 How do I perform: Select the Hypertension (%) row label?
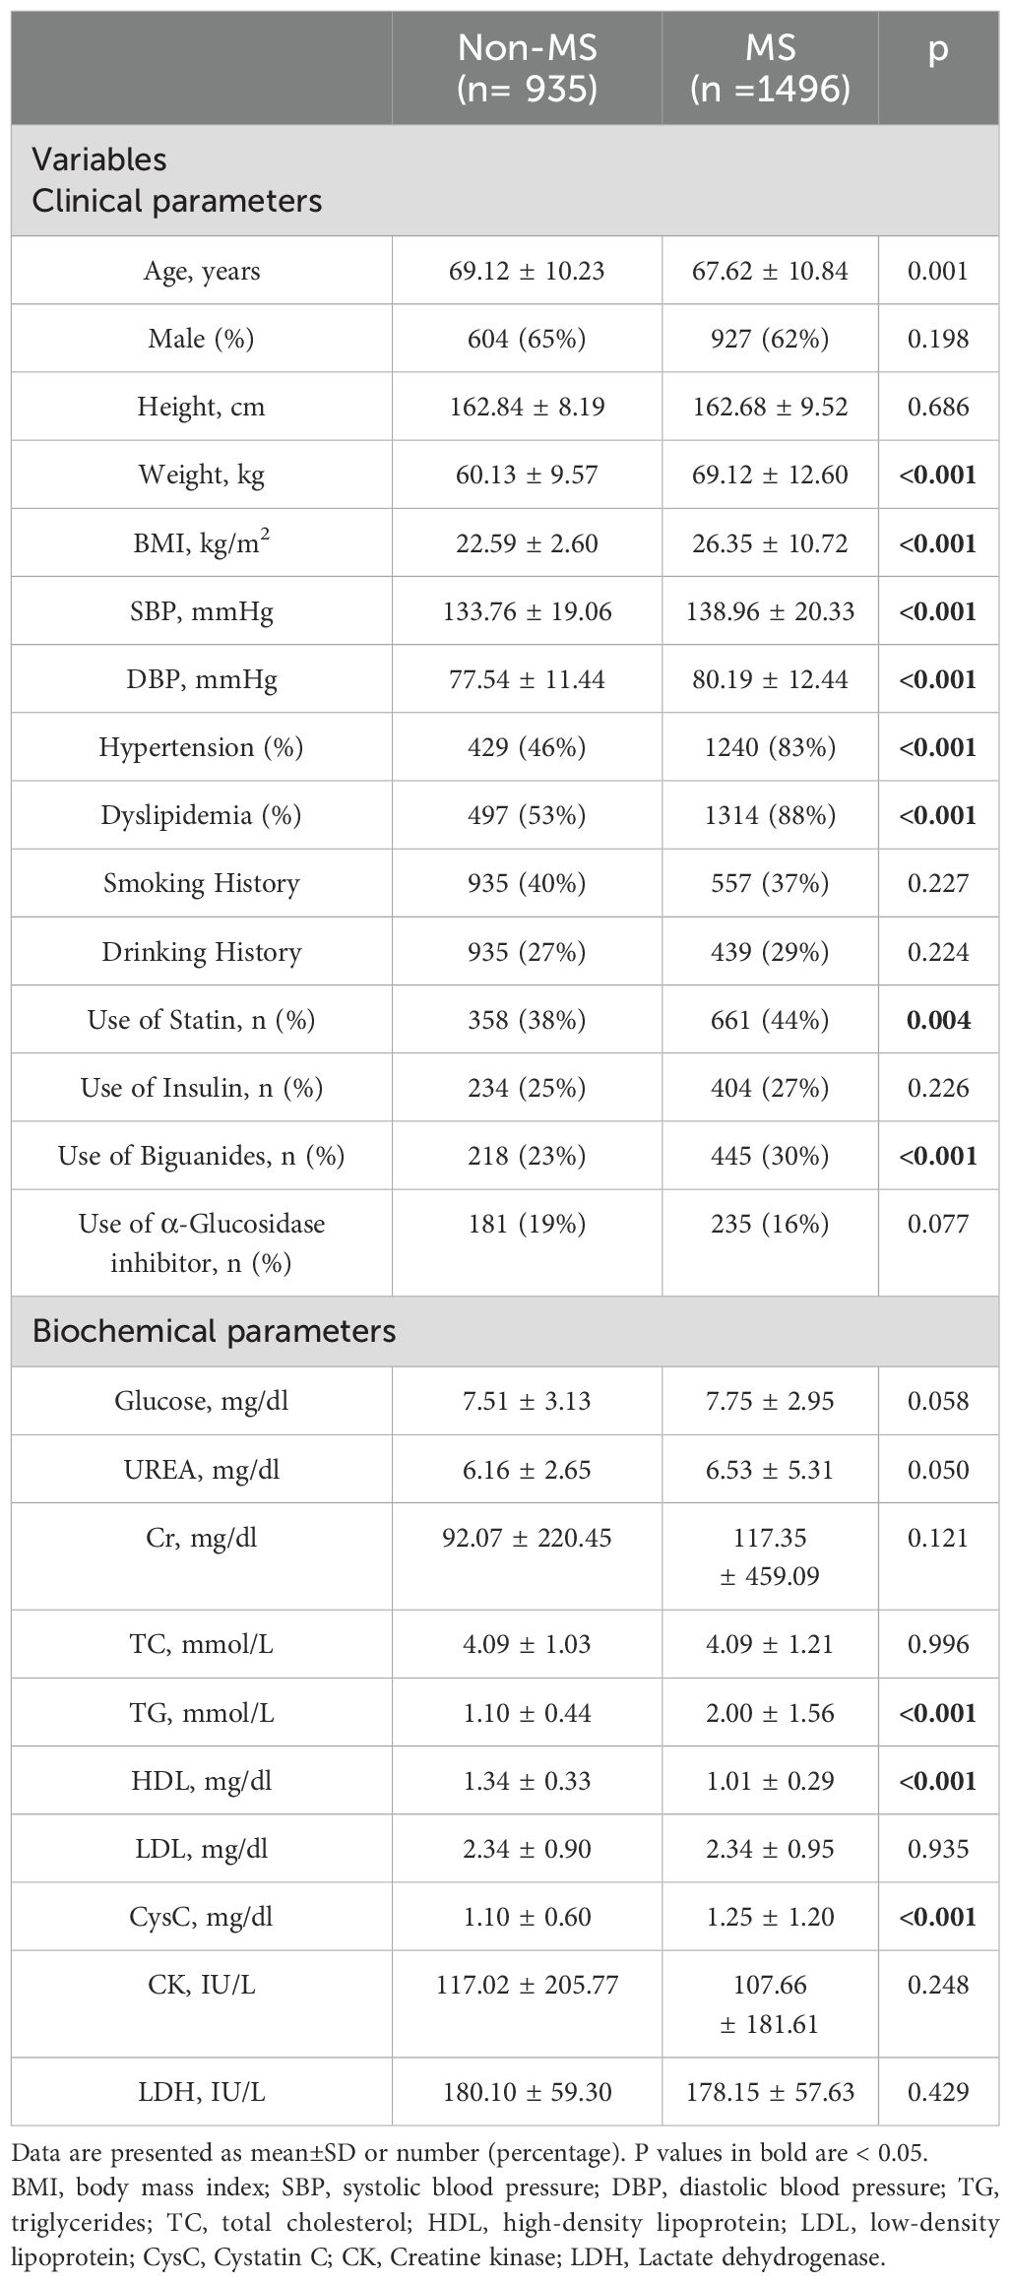click(x=201, y=747)
